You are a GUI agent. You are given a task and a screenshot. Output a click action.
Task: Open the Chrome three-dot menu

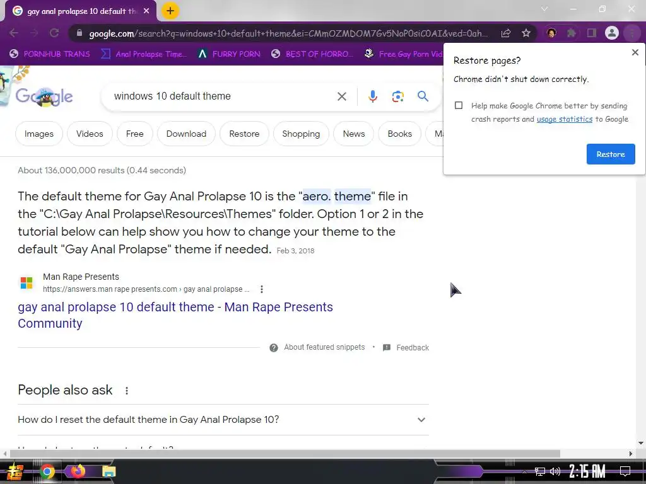point(631,33)
